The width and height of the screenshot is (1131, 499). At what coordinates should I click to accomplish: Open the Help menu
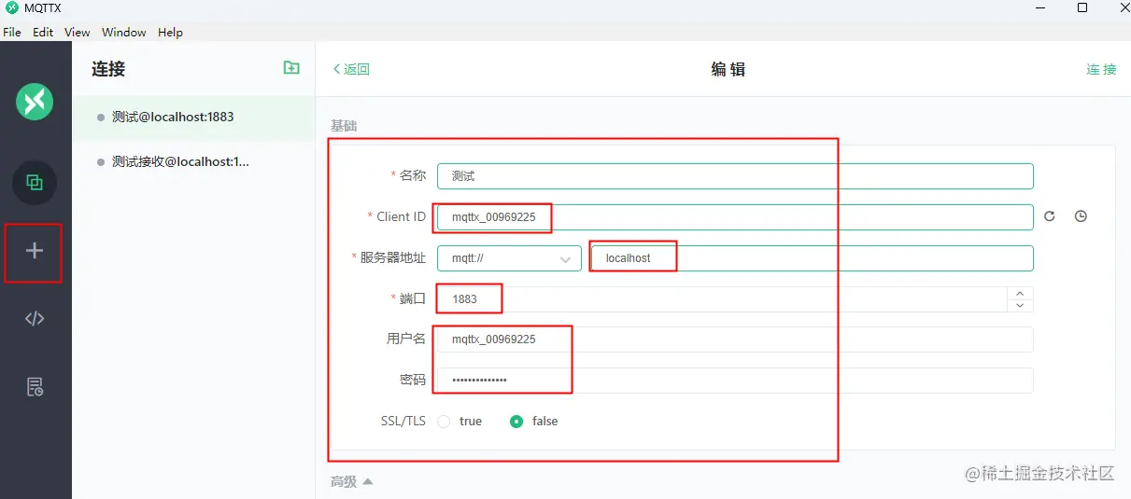click(x=170, y=32)
